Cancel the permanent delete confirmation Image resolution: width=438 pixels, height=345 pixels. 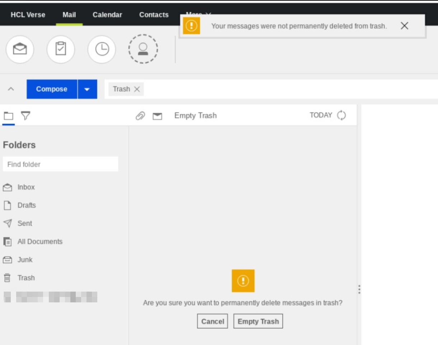click(213, 321)
